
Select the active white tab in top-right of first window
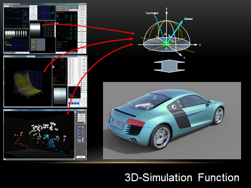(x=73, y=10)
